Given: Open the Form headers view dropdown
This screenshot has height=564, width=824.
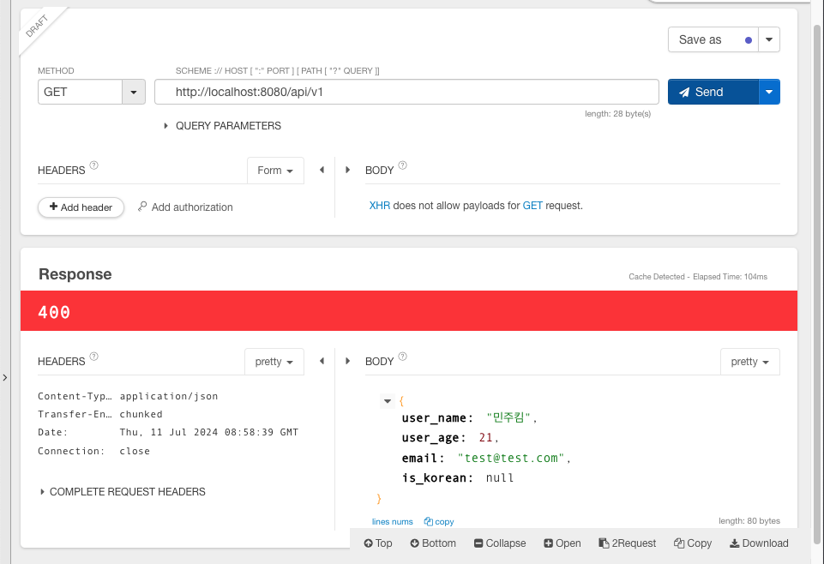Looking at the screenshot, I should [275, 170].
